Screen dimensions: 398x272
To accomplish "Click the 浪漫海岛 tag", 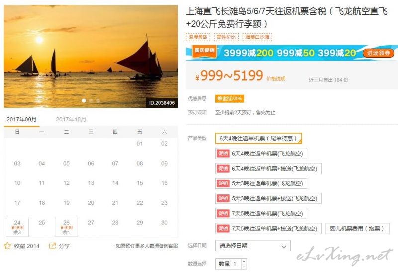I will pos(198,37).
